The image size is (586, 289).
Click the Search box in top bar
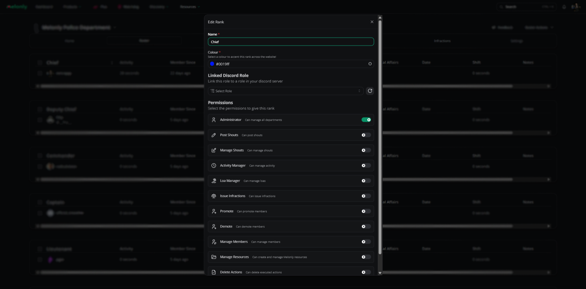527,7
